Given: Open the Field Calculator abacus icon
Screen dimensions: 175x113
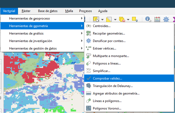Looking at the screenshot, I should (x=157, y=19).
